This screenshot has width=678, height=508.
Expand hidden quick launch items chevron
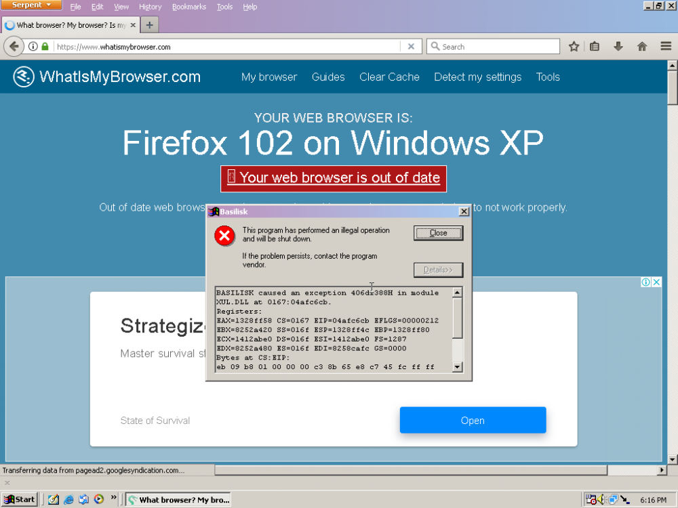coord(114,499)
